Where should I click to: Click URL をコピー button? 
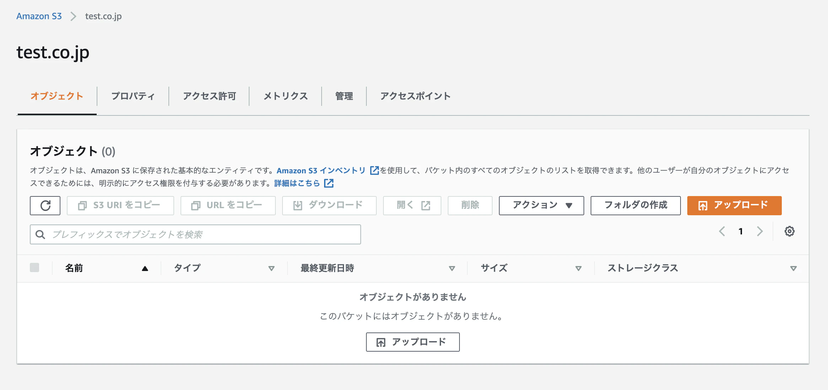[x=228, y=206]
